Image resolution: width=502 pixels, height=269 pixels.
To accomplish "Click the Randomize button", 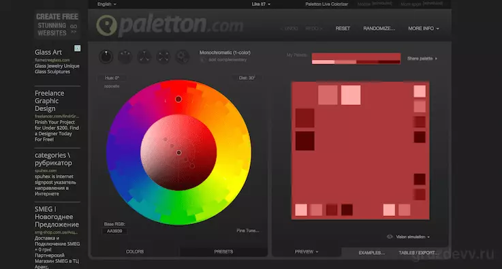I will 379,29.
